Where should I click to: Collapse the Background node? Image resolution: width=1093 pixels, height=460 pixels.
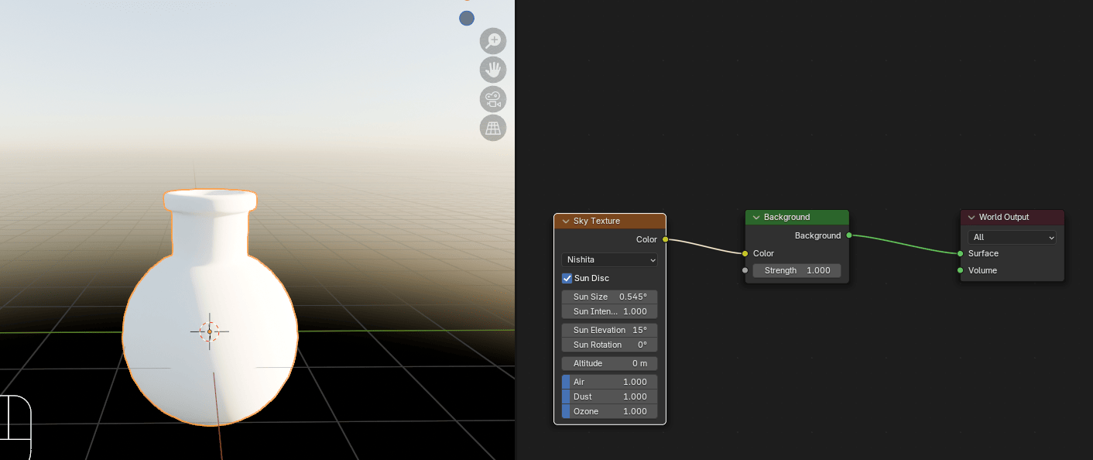[756, 218]
